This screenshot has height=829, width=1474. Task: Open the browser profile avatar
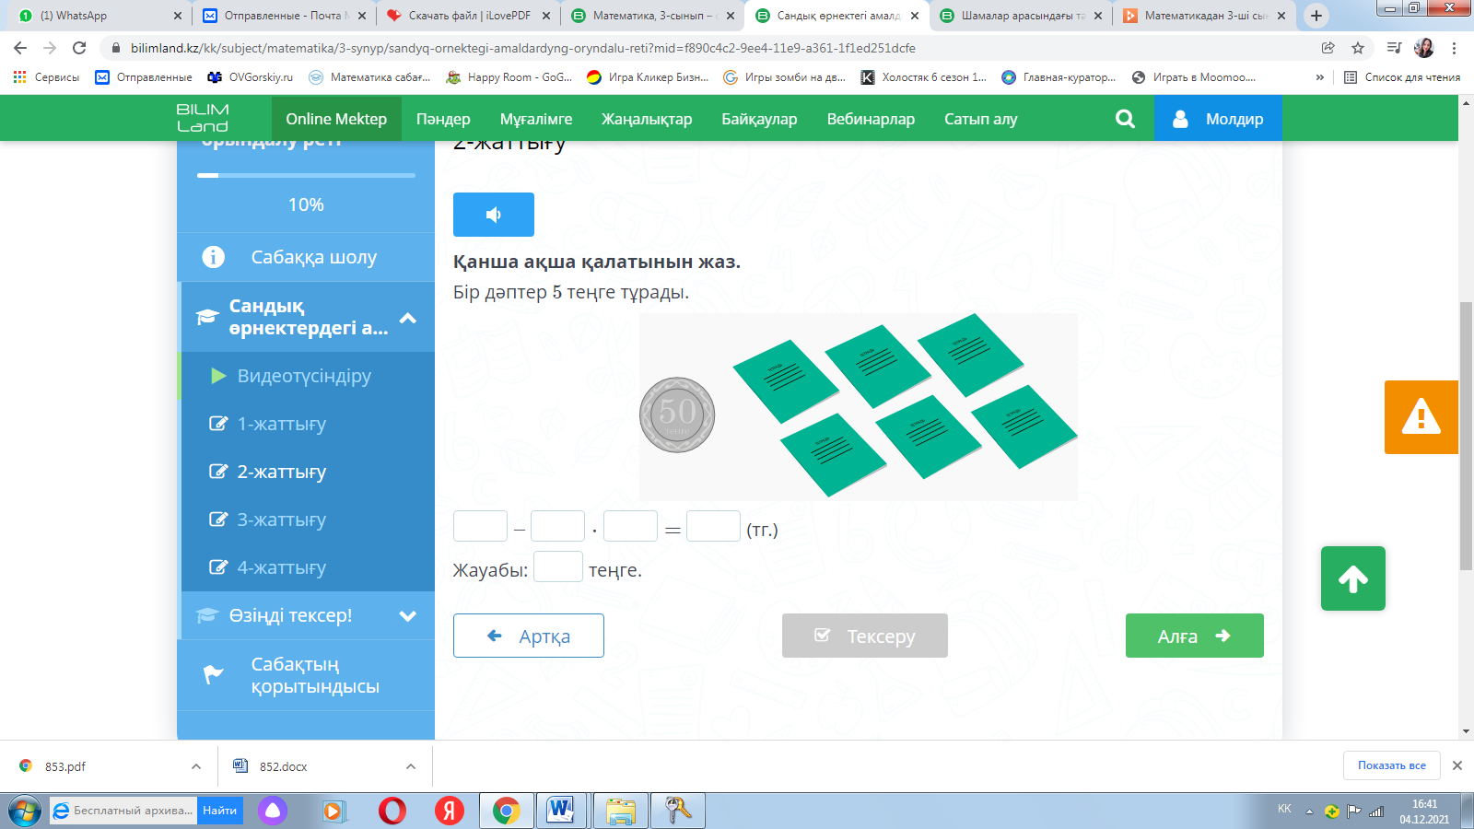tap(1423, 48)
